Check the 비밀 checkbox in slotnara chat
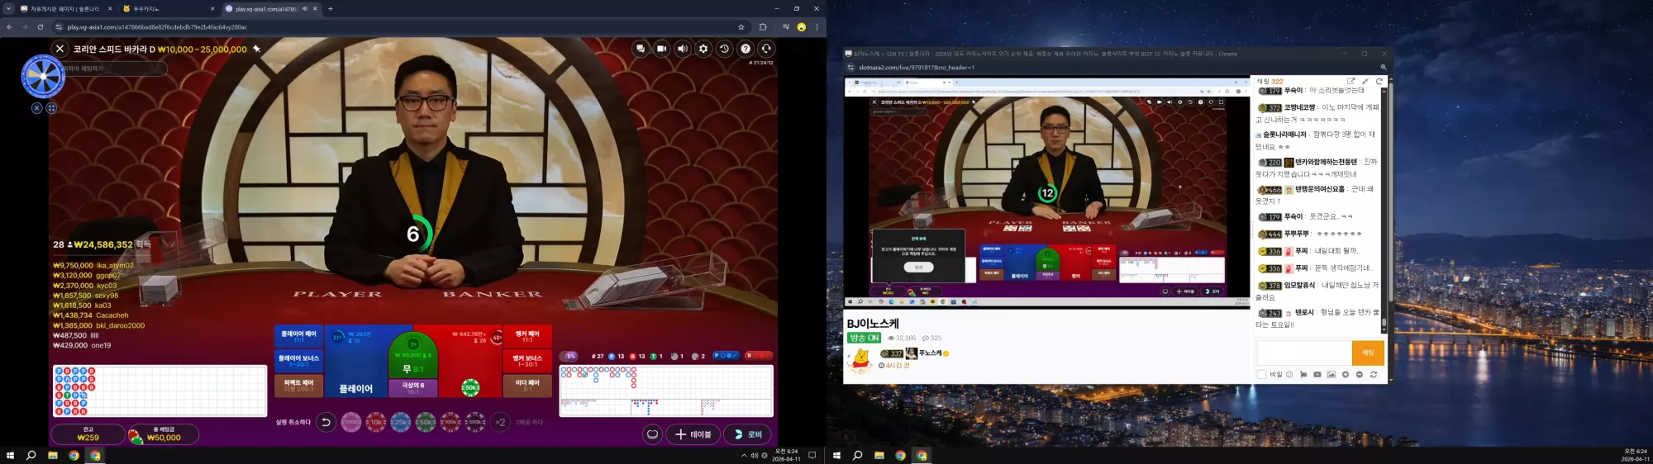 pos(1261,375)
